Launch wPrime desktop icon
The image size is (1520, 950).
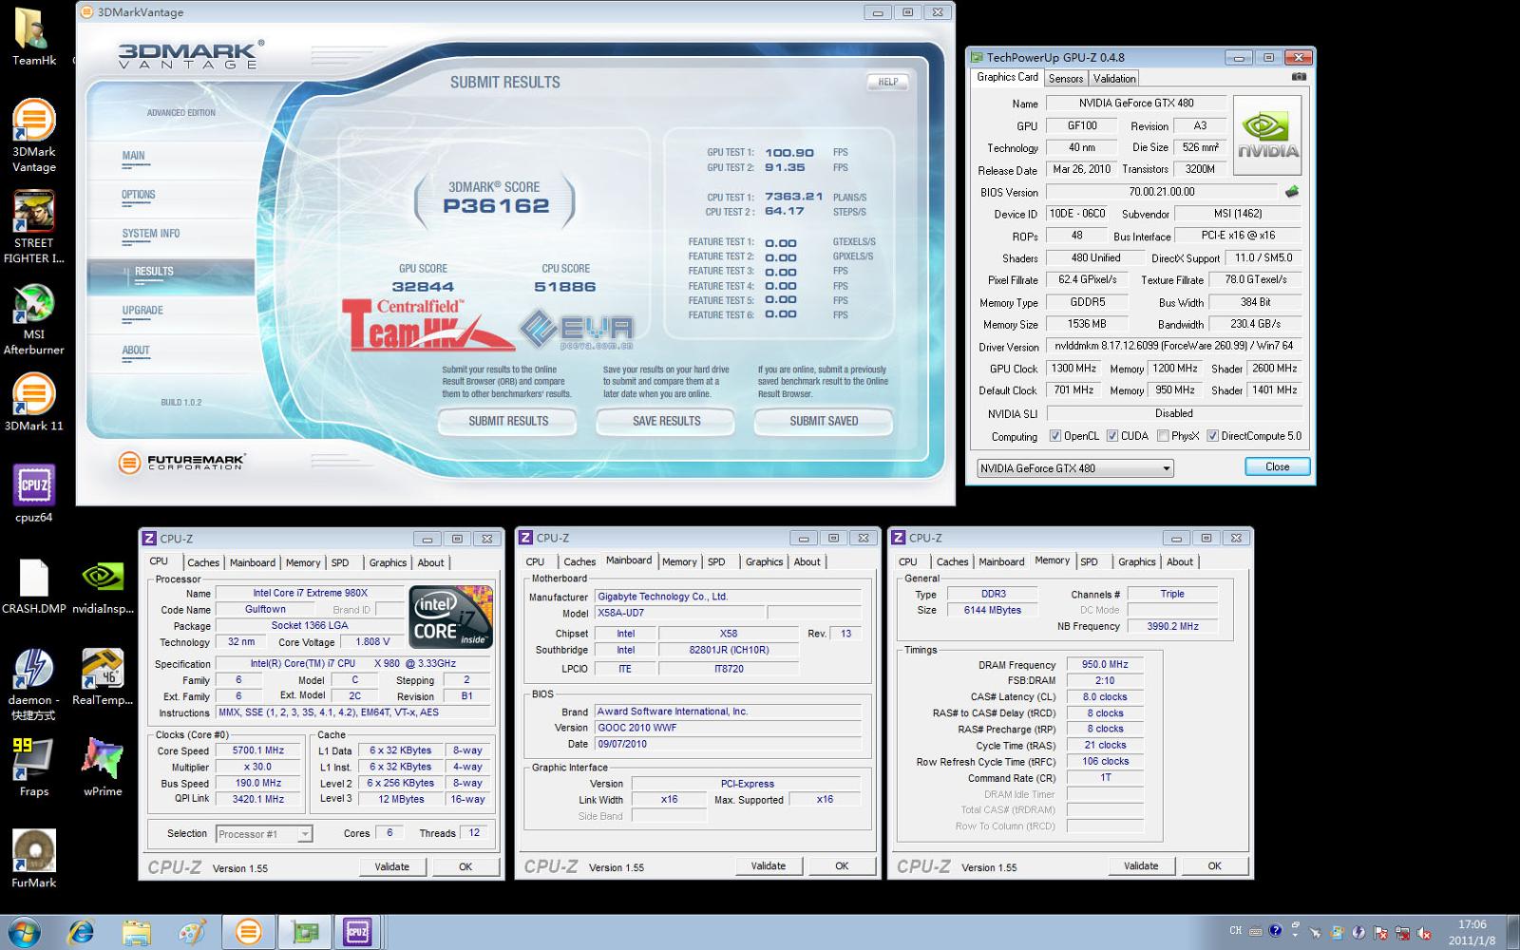click(x=103, y=766)
